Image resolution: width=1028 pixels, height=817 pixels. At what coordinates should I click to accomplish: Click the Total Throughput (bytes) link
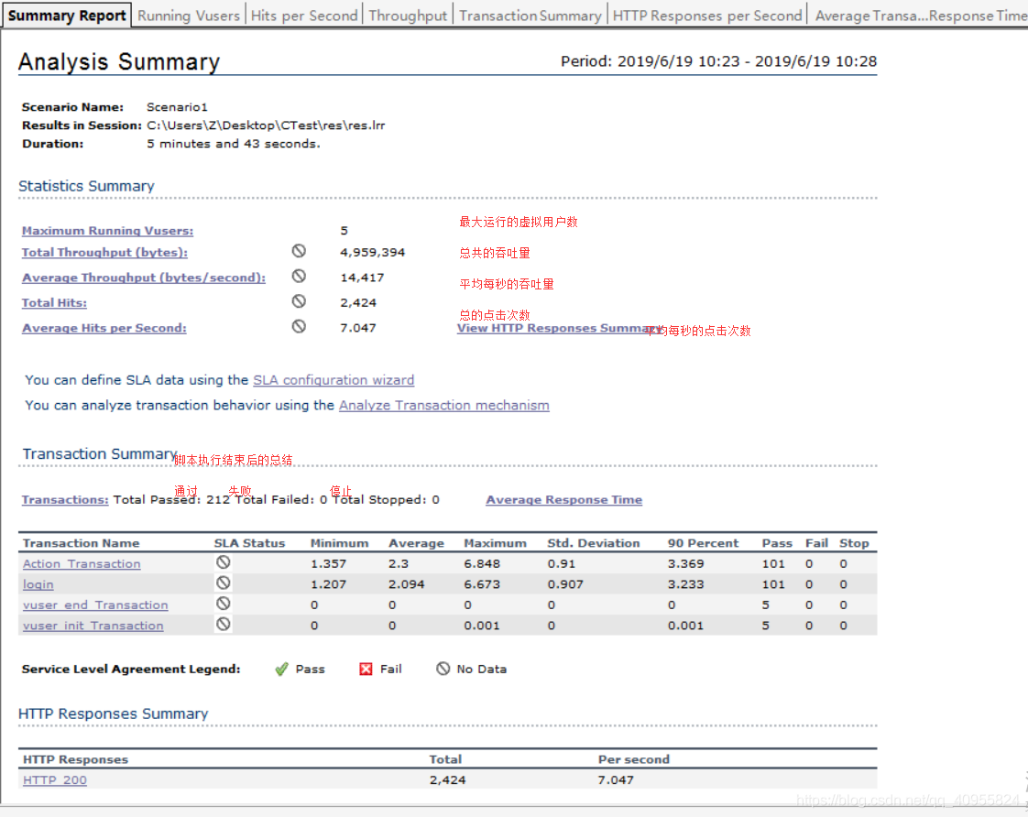click(104, 252)
